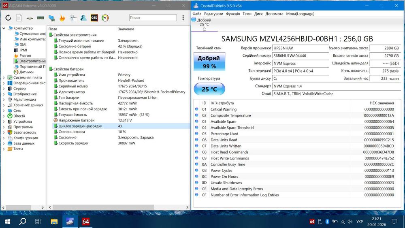Open the Допомога menu

[x=274, y=14]
